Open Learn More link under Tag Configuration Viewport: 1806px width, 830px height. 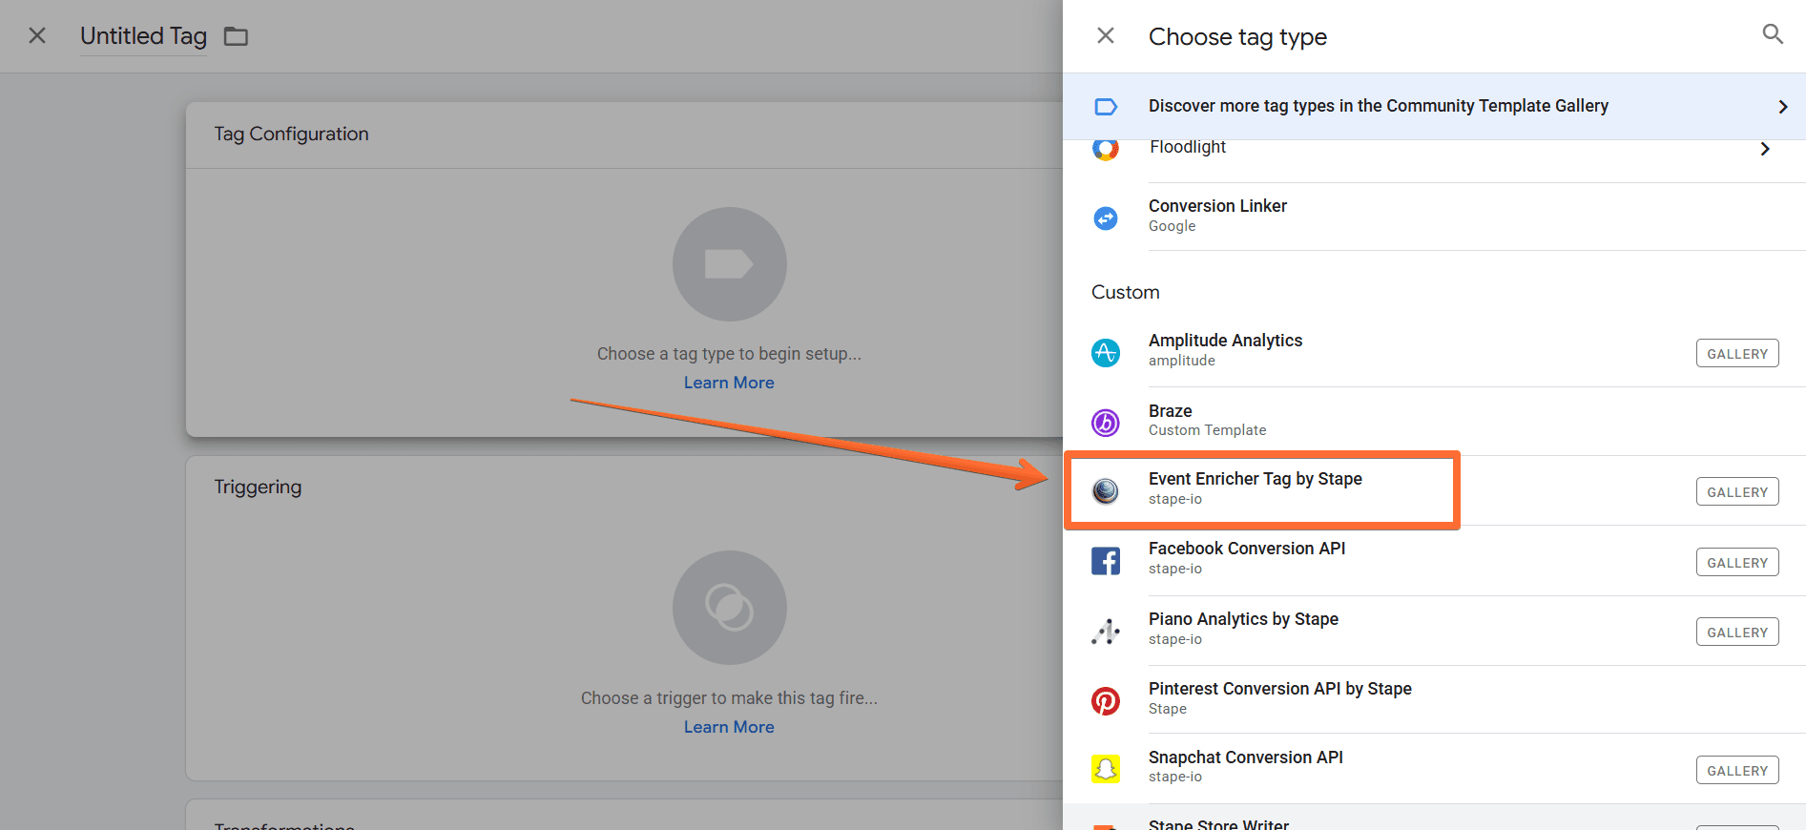point(729,383)
